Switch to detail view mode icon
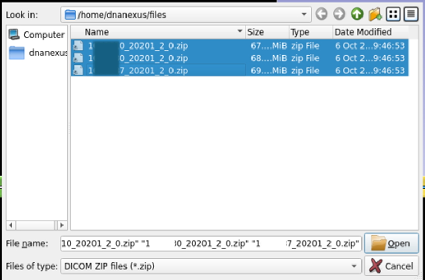Image resolution: width=425 pixels, height=280 pixels. coord(411,14)
